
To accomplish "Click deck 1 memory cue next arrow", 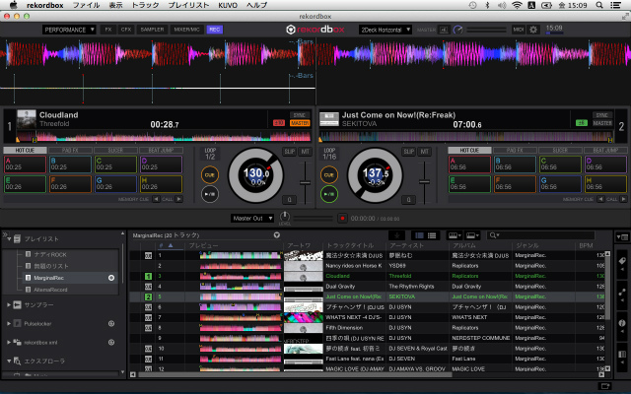I will pyautogui.click(x=179, y=199).
